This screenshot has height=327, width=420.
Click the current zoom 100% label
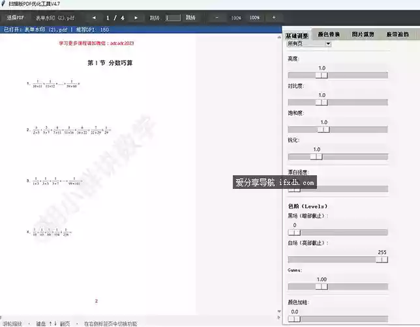236,18
